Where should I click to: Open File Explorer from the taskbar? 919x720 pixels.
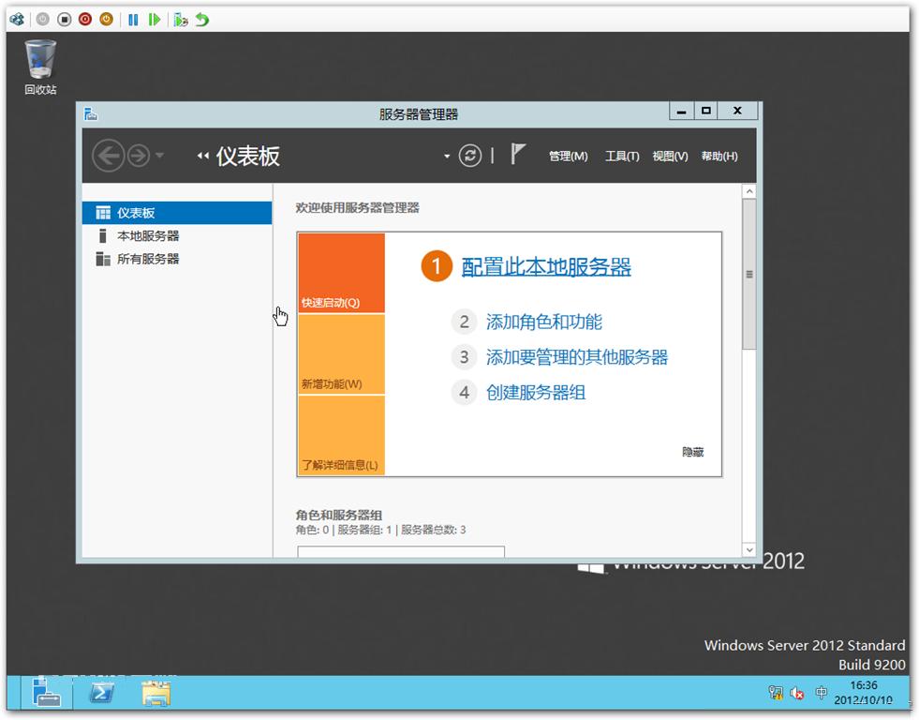156,694
